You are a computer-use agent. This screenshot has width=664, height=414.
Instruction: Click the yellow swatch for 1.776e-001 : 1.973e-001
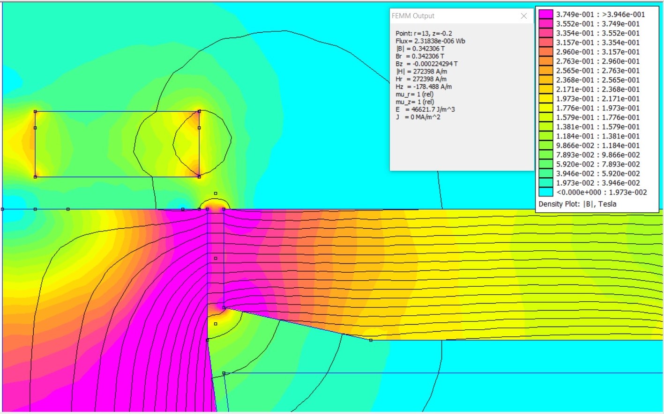click(x=546, y=108)
